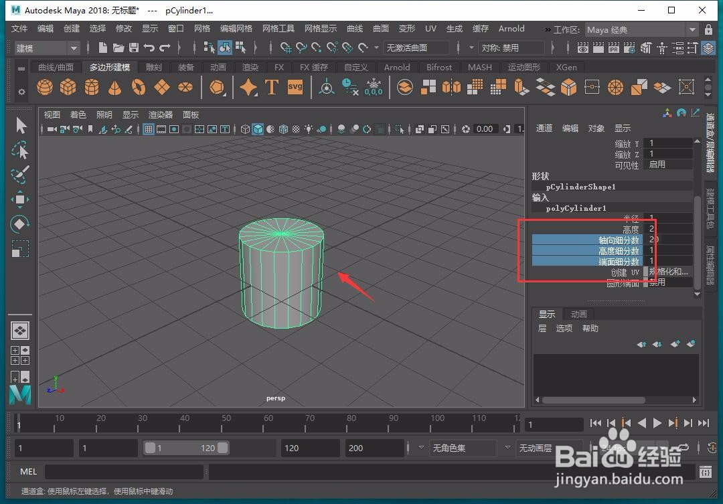Open the 文件 menu
723x504 pixels.
[19, 29]
